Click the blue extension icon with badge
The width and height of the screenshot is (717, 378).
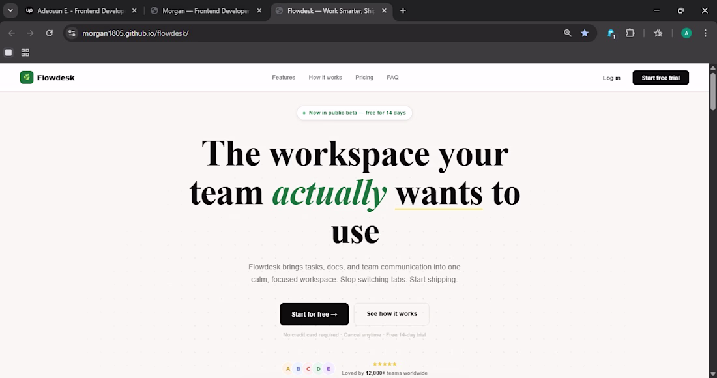click(611, 33)
